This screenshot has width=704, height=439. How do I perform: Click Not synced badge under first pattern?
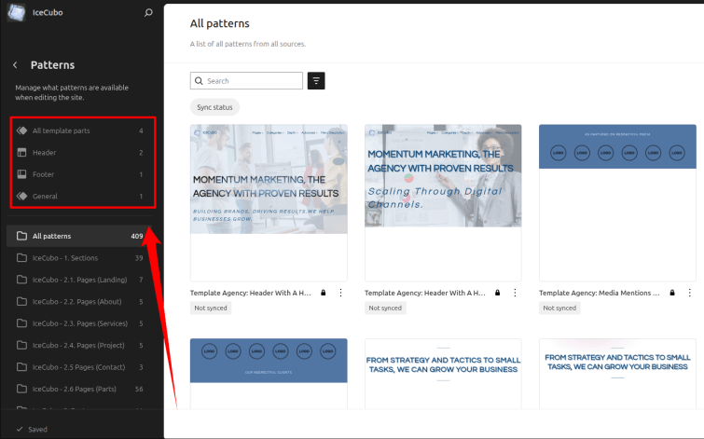[211, 308]
